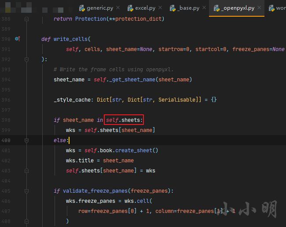Click line number 398 in gutter
The image size is (286, 227).
click(x=6, y=120)
